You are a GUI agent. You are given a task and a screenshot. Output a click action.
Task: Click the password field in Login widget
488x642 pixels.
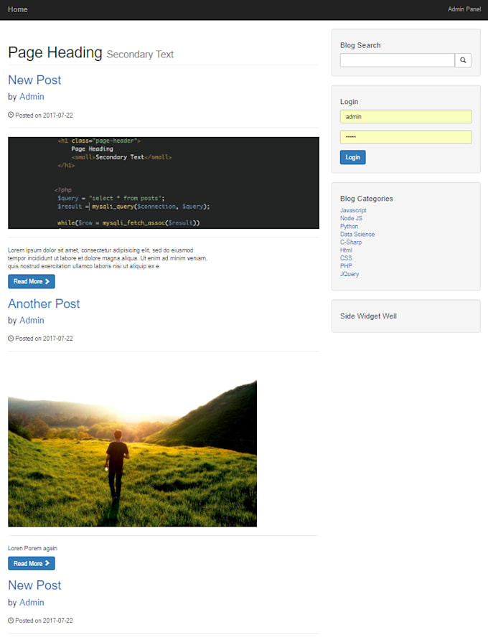[405, 137]
